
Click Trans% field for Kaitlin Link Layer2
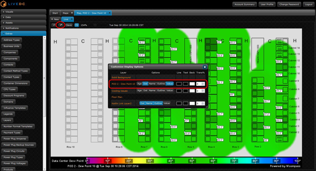click(200, 103)
